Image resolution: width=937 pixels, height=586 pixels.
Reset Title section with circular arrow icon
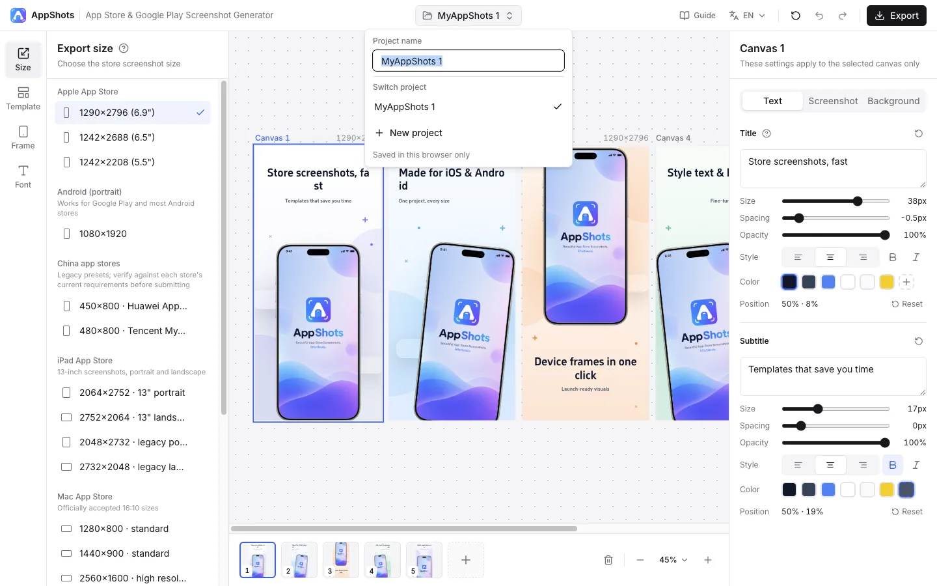coord(918,133)
